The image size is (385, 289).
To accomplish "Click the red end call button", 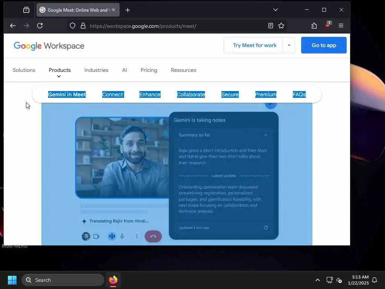I will (x=153, y=236).
